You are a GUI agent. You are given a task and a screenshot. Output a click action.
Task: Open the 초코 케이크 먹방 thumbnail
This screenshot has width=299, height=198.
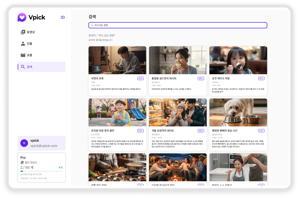tap(238, 60)
